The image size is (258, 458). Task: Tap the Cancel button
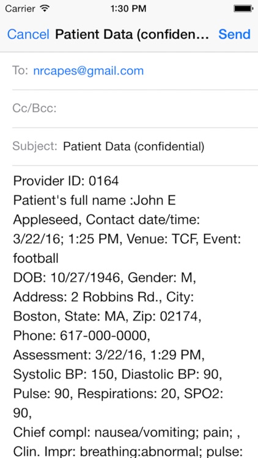(x=28, y=34)
